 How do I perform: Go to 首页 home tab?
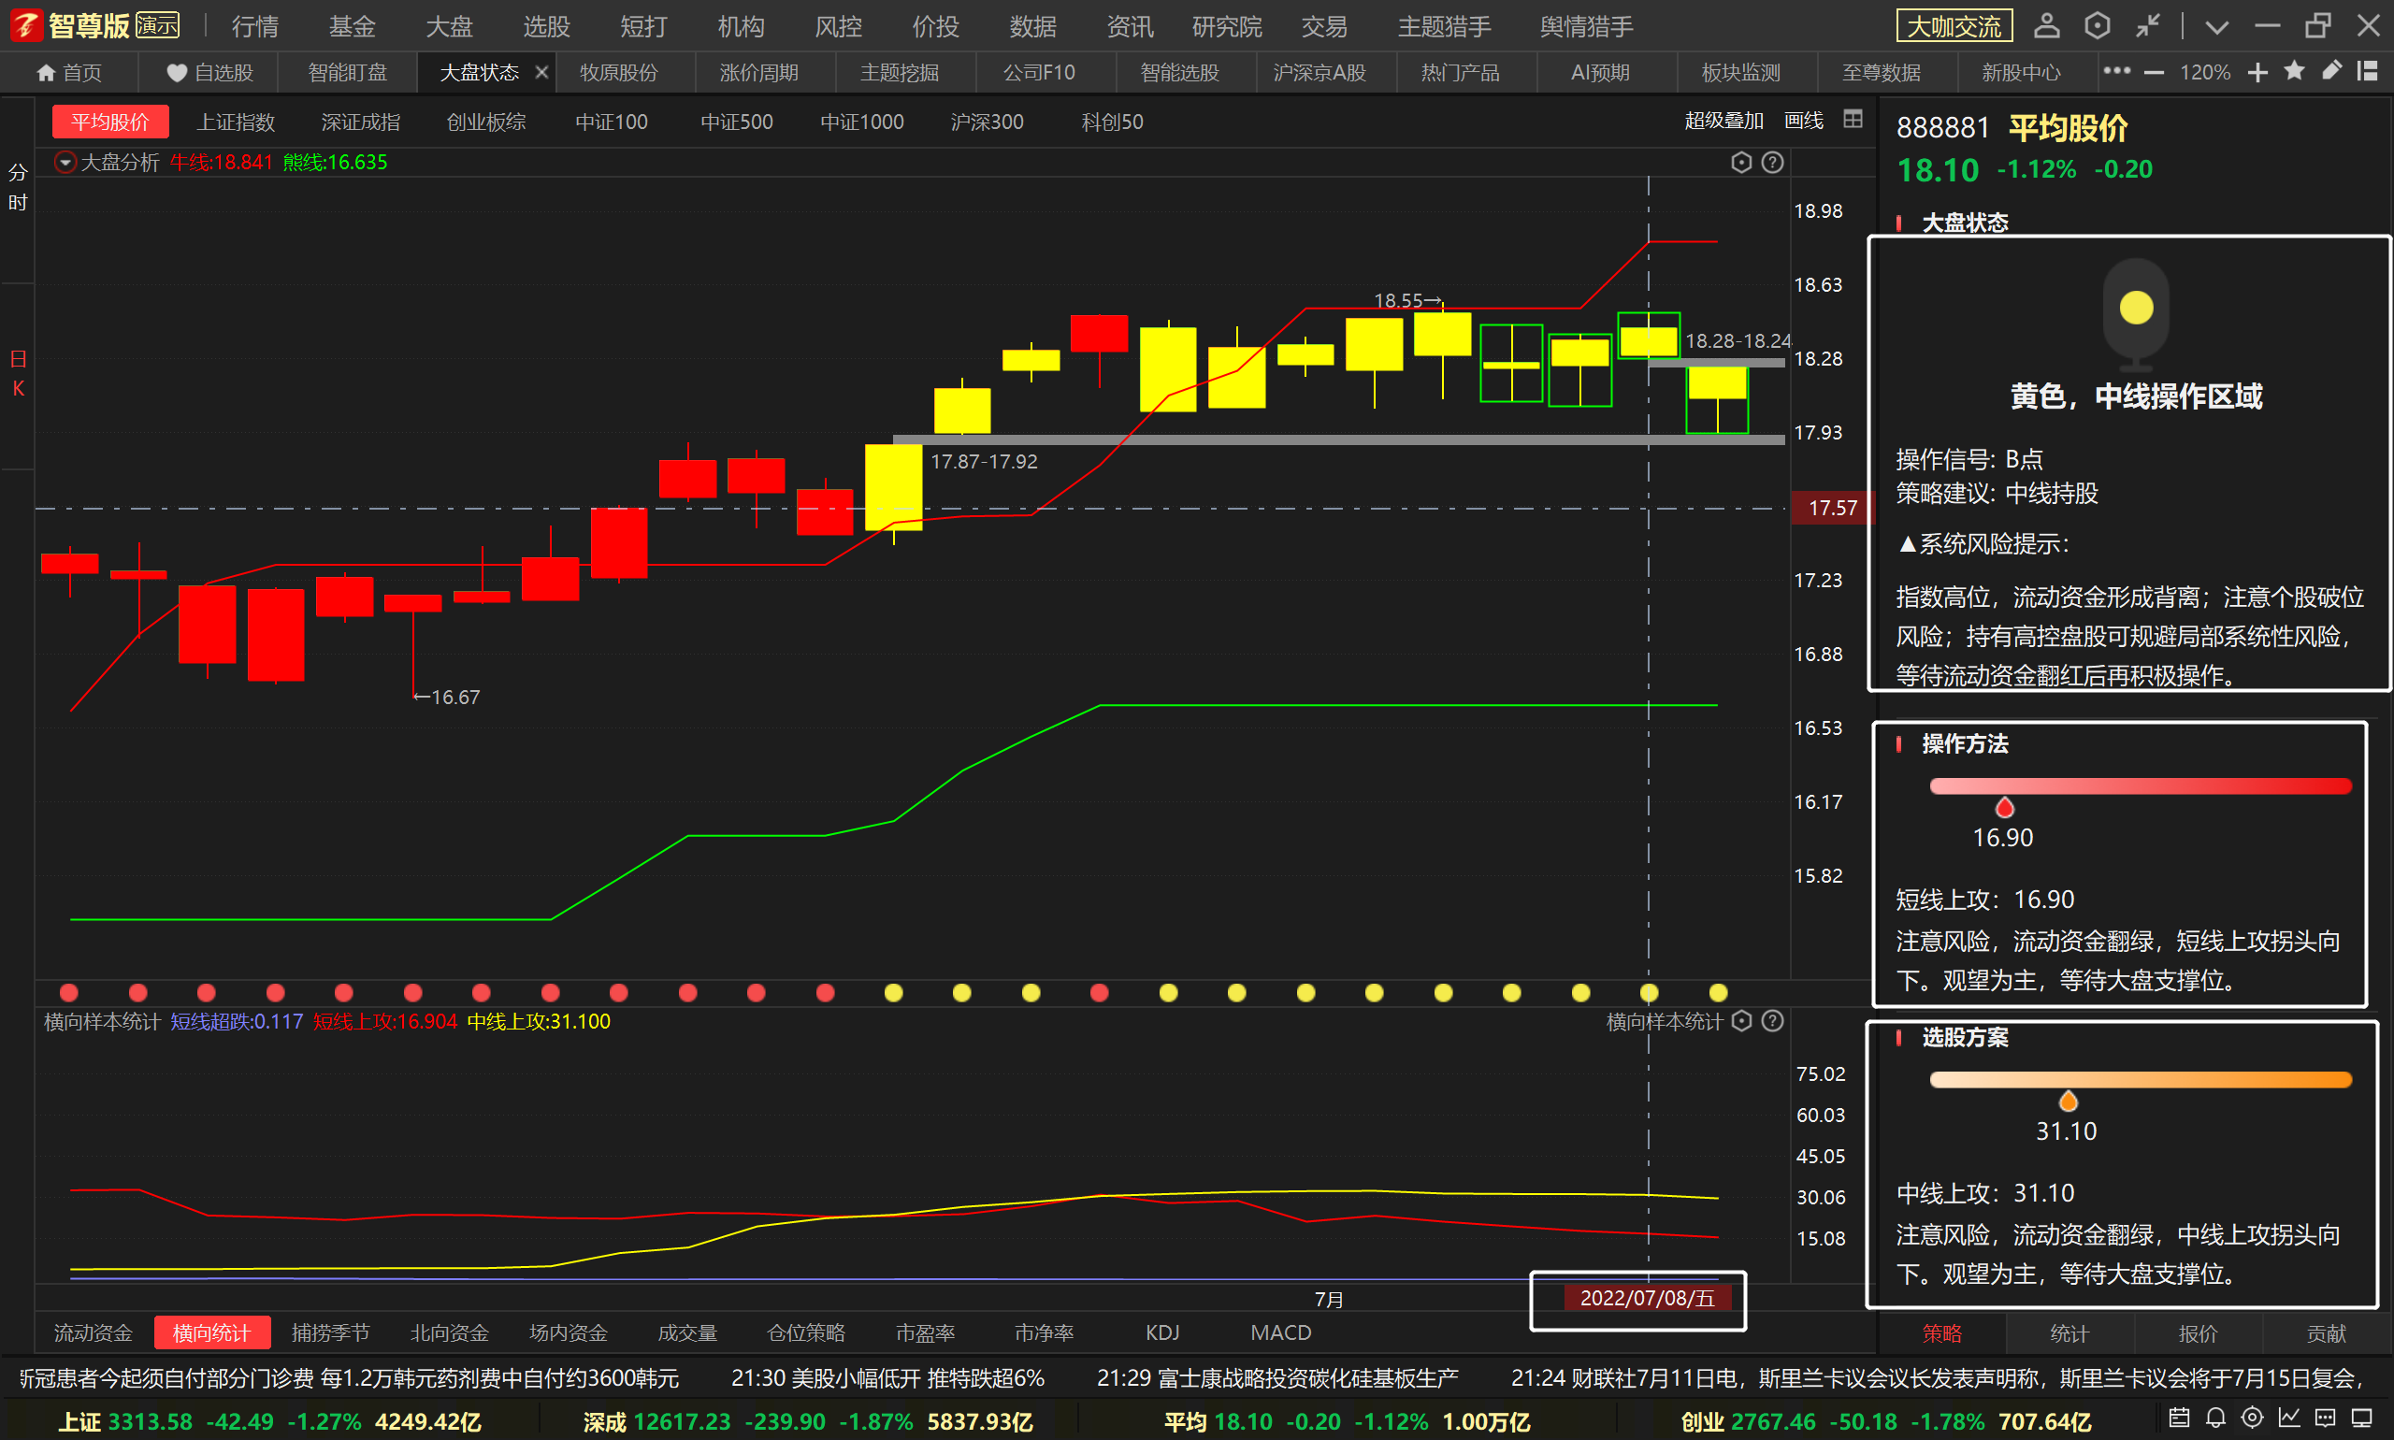click(x=69, y=73)
